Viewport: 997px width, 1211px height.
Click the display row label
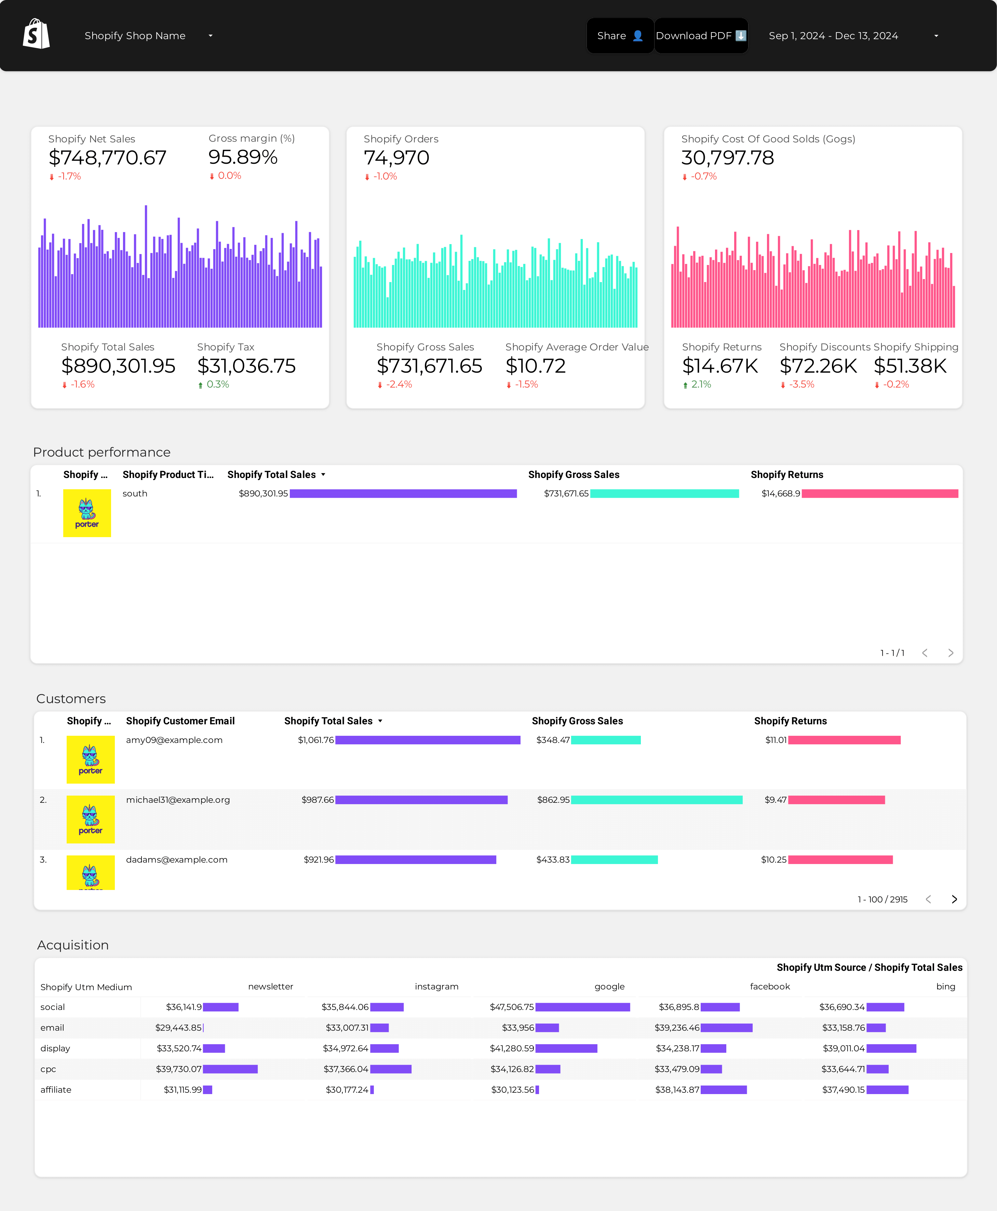pos(55,1048)
